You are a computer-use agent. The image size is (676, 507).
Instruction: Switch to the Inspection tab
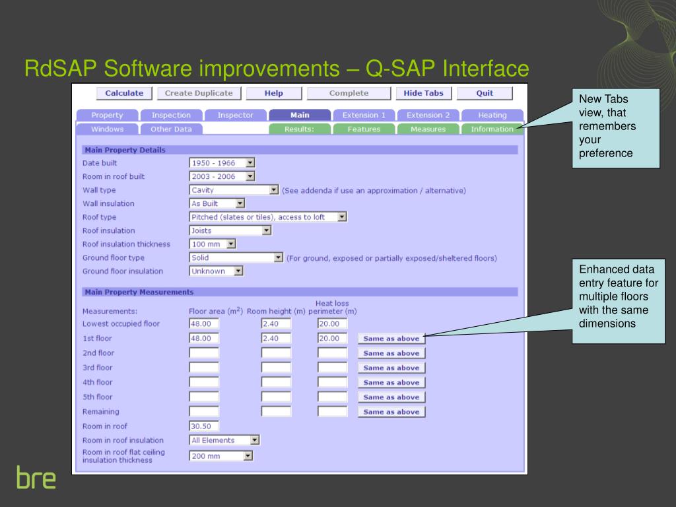point(171,115)
